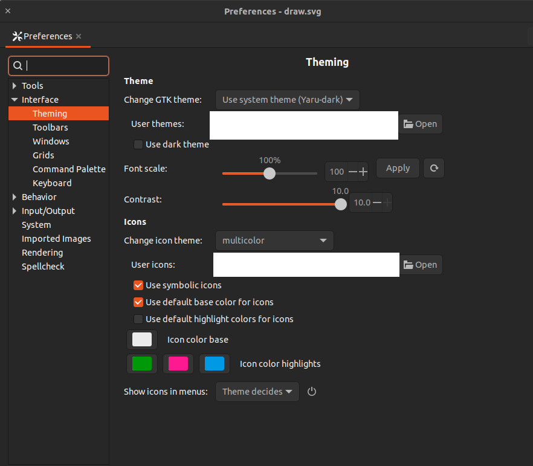The height and width of the screenshot is (466, 533).
Task: Click the search magnifier icon
Action: click(18, 66)
